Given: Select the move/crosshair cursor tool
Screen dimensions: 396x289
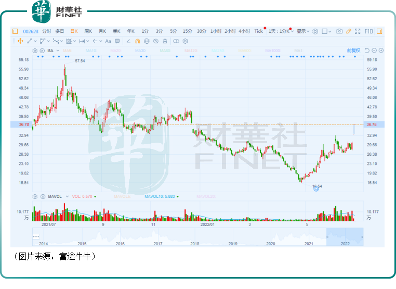Looking at the screenshot, I should [x=20, y=41].
